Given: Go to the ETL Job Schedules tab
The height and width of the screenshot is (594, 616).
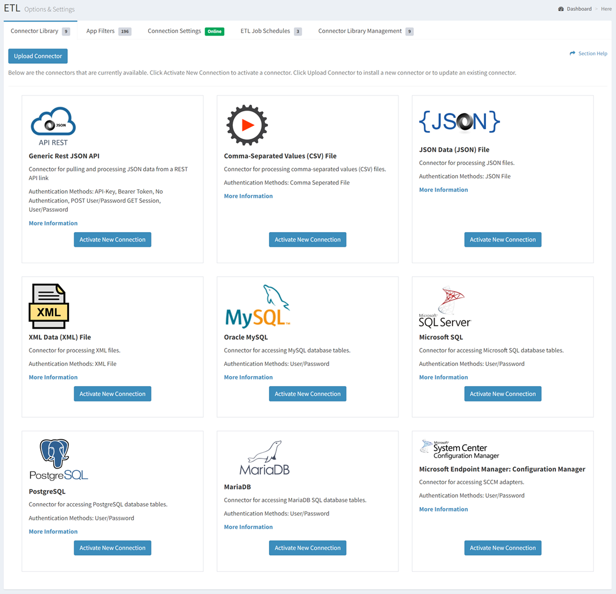Looking at the screenshot, I should tap(271, 31).
